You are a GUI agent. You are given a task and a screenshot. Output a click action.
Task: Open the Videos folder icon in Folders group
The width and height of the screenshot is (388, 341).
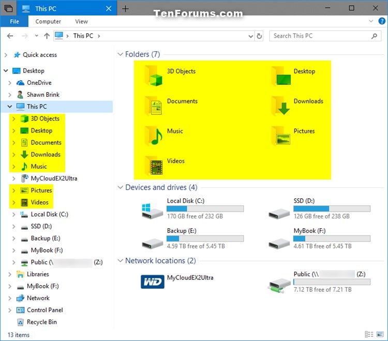[154, 165]
